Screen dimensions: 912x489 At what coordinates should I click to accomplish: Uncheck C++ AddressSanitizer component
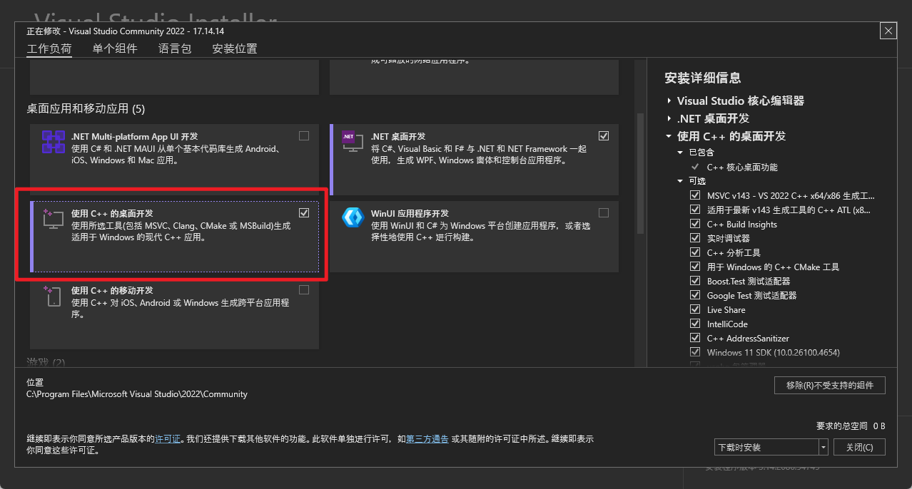point(695,338)
